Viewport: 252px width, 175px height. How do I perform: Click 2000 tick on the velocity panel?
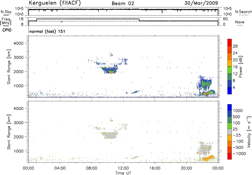tap(19, 137)
